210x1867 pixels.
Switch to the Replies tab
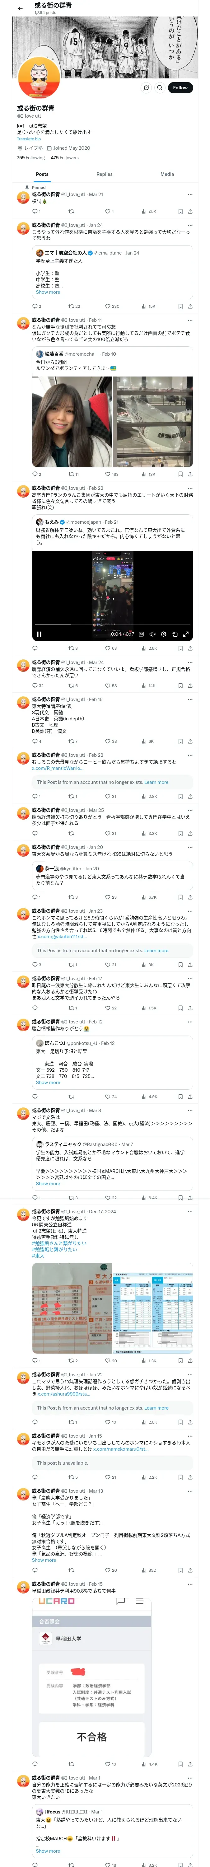(x=104, y=174)
